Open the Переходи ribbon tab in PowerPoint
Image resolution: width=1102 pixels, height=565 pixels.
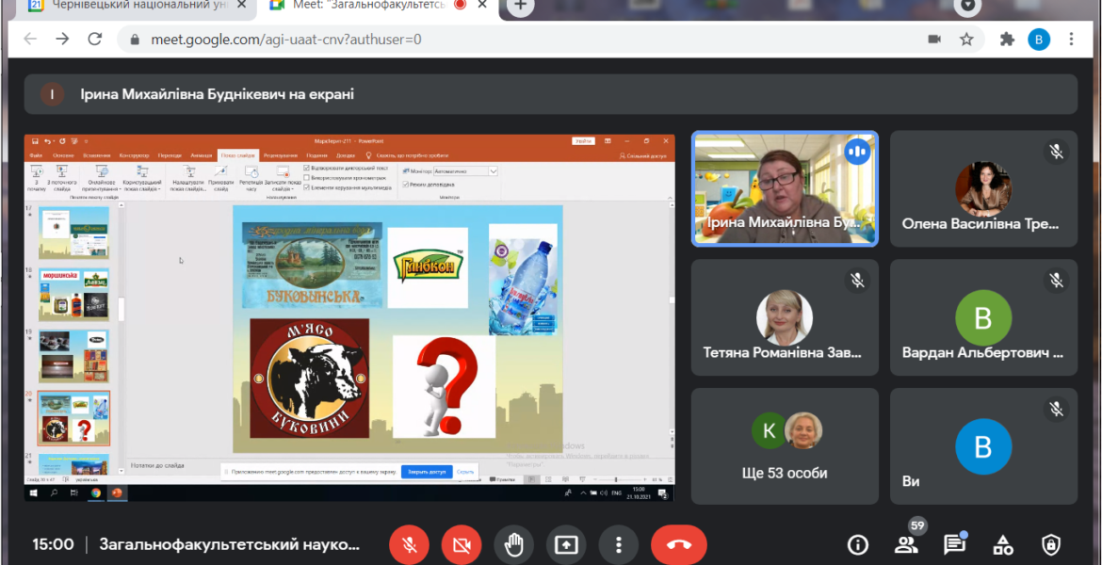[x=169, y=155]
